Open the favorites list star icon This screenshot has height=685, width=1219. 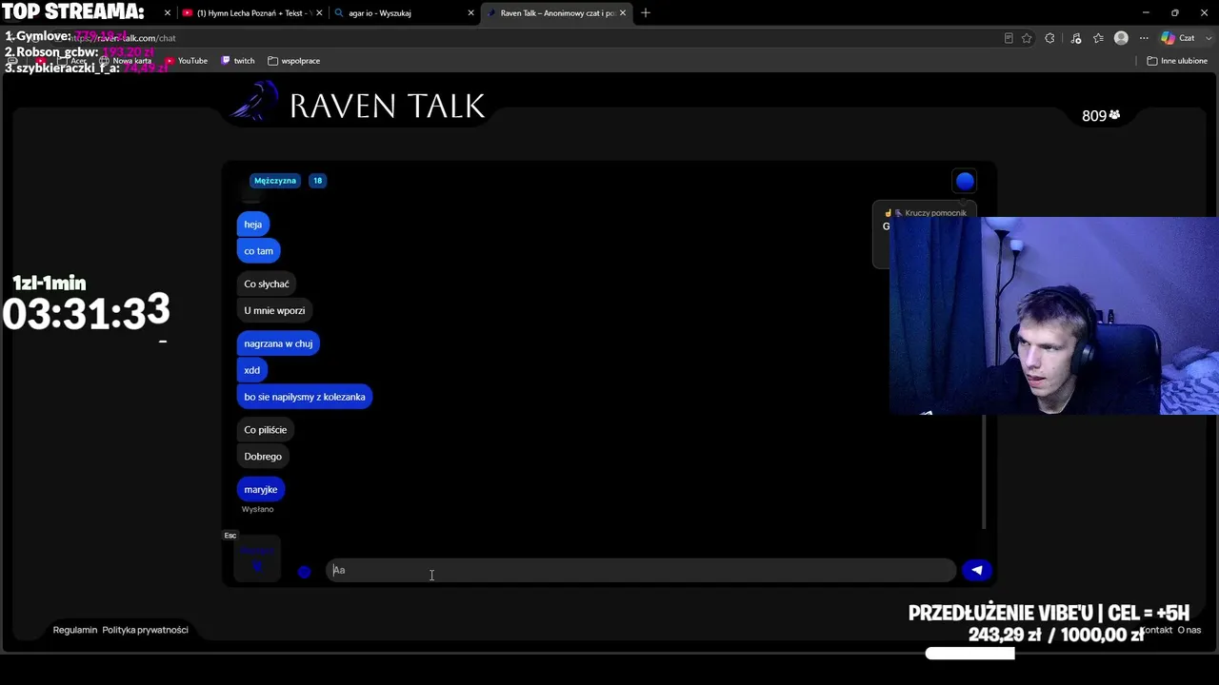(x=1098, y=38)
